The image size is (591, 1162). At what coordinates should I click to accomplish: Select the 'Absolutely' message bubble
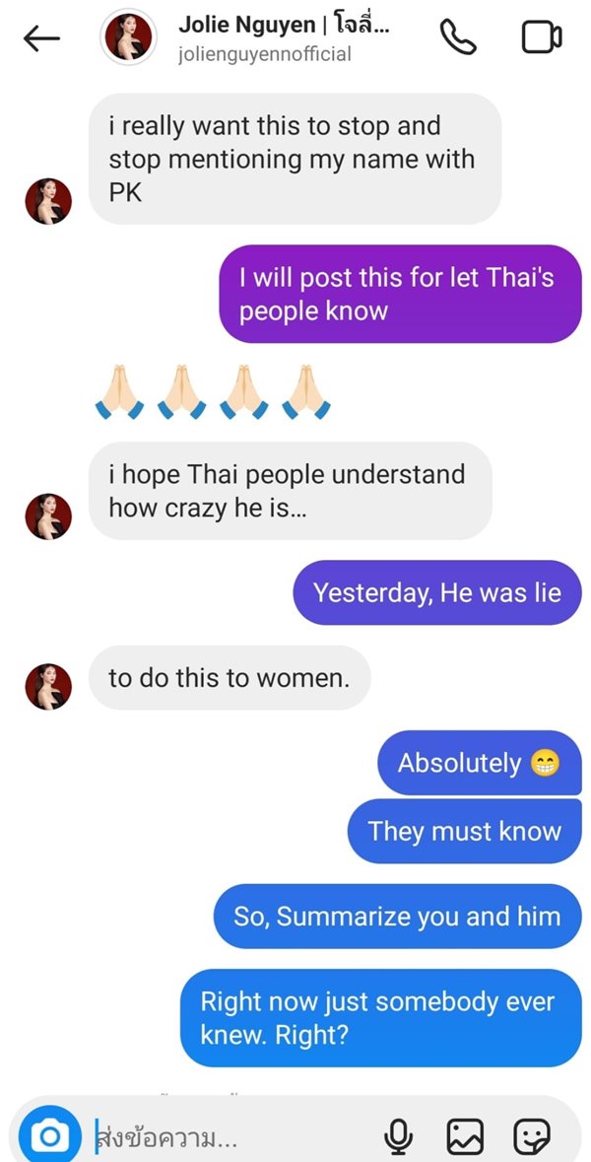[480, 763]
